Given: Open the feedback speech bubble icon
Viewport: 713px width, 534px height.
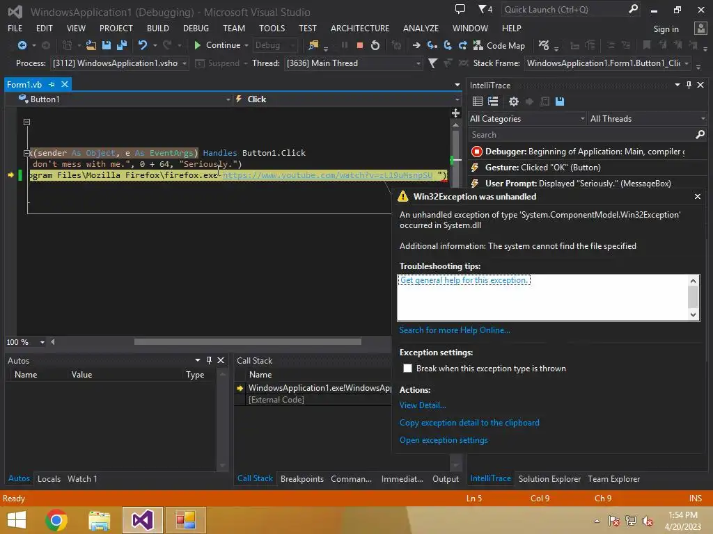Looking at the screenshot, I should coord(460,9).
